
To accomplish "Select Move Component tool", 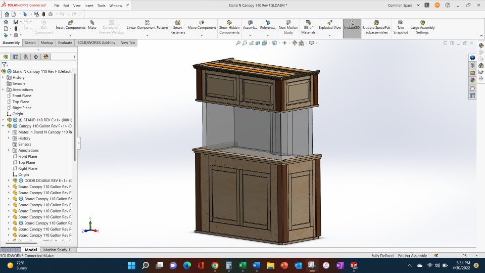I will pos(202,25).
